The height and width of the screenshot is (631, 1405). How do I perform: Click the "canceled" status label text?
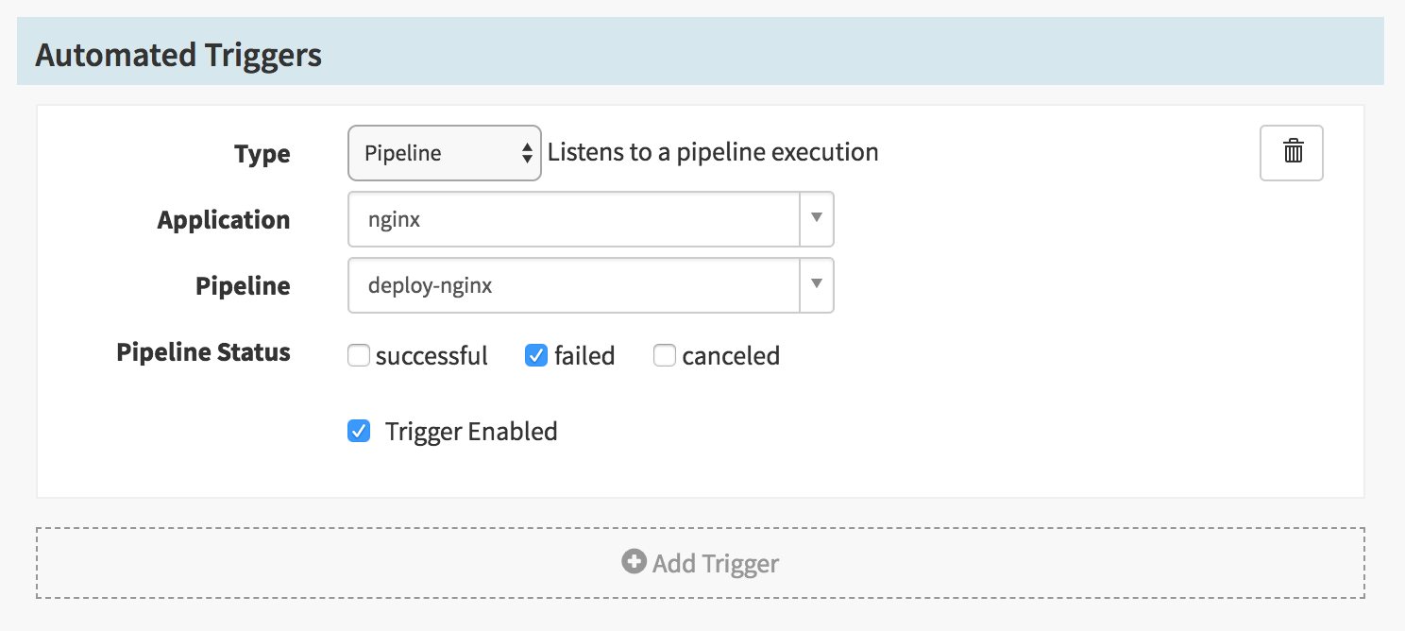pos(731,356)
